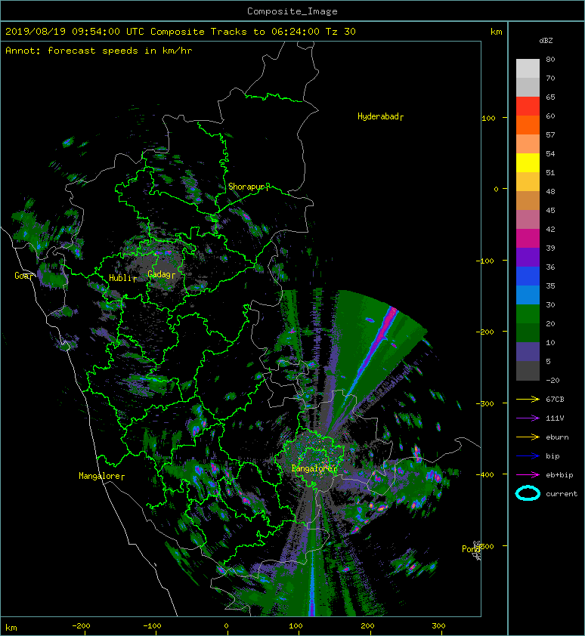Click the 45 value on the dBZ scale
The height and width of the screenshot is (636, 585).
click(550, 211)
